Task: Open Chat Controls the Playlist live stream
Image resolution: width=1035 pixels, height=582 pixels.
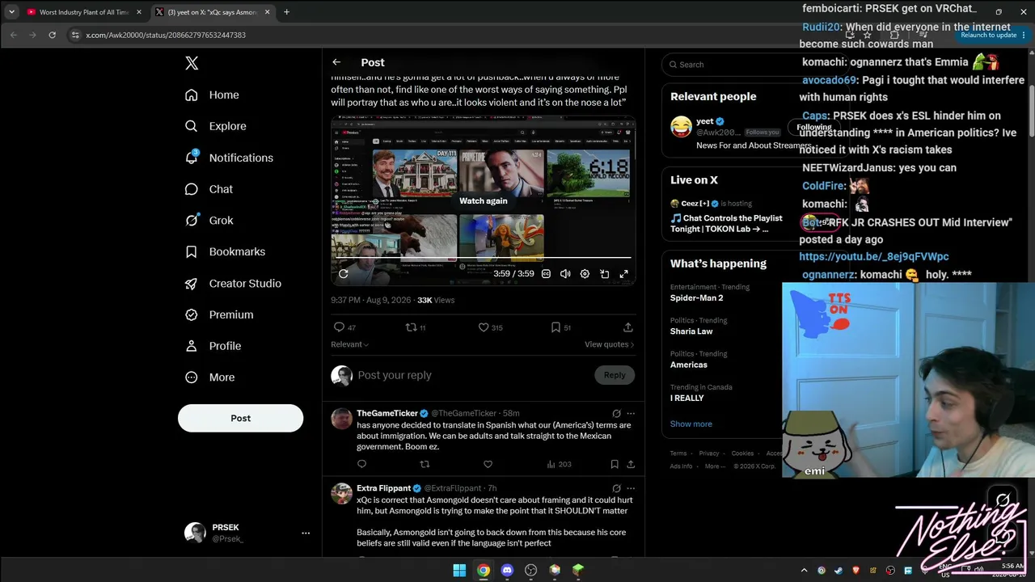Action: (x=726, y=223)
